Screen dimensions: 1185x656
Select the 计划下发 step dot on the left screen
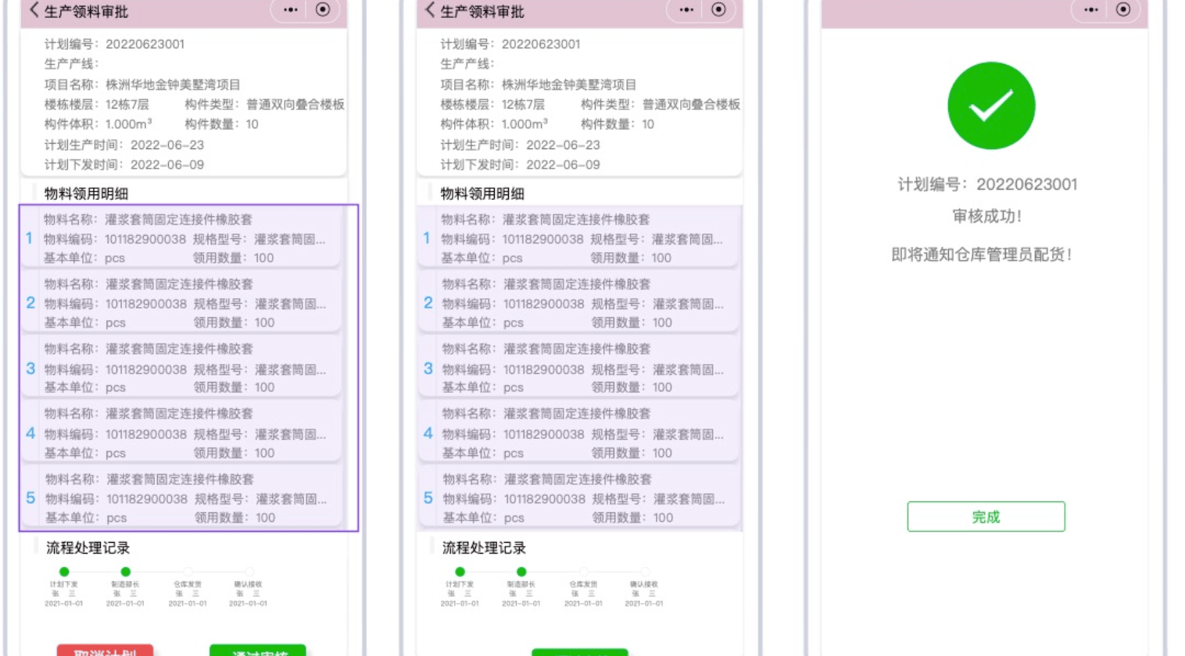pyautogui.click(x=64, y=572)
